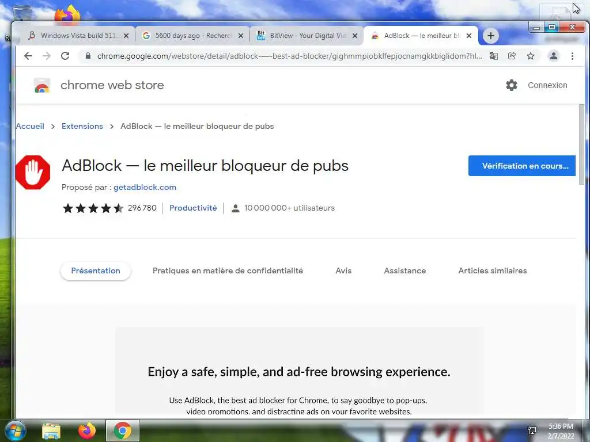The image size is (590, 442).
Task: Click the AdBlock promo banner image
Action: tap(299, 371)
